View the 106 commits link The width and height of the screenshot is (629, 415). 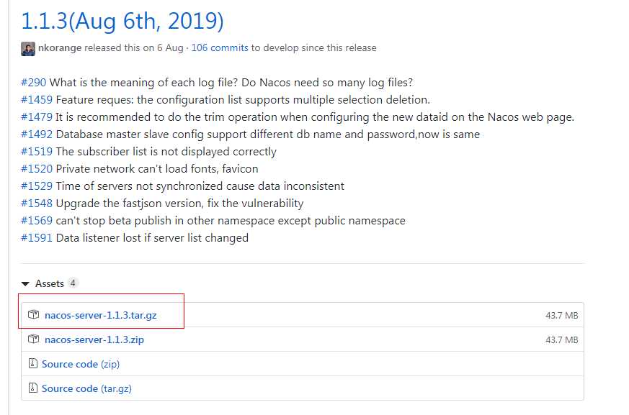(219, 48)
